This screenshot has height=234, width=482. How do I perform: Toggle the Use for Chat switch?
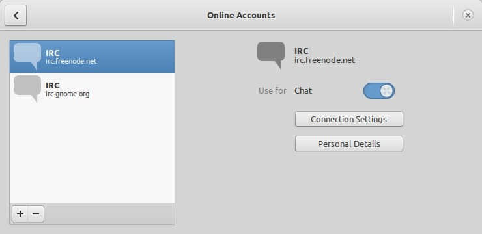click(x=378, y=91)
